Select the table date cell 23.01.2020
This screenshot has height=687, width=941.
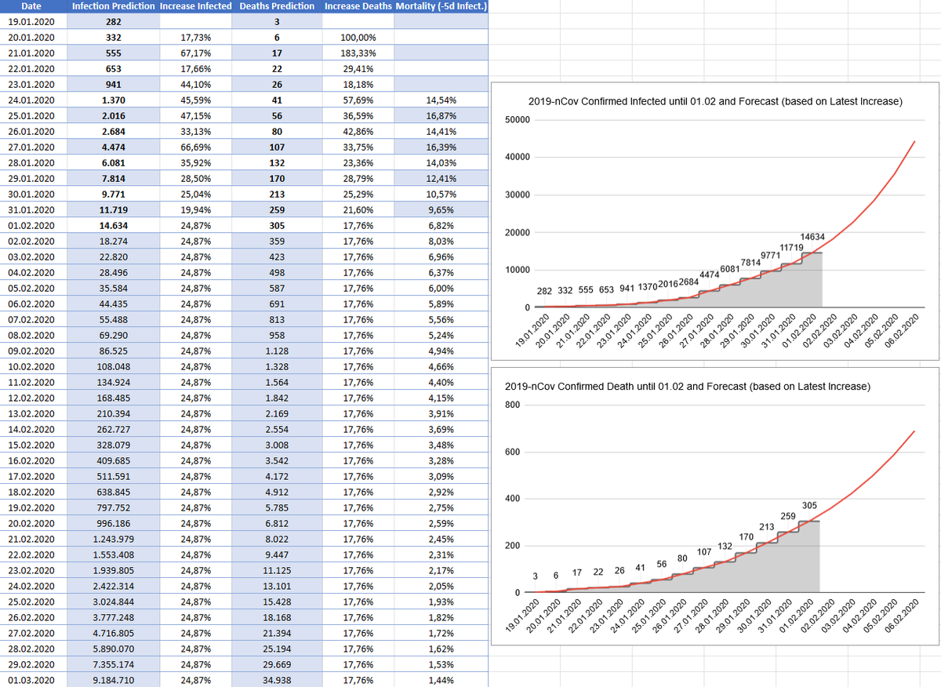click(31, 85)
